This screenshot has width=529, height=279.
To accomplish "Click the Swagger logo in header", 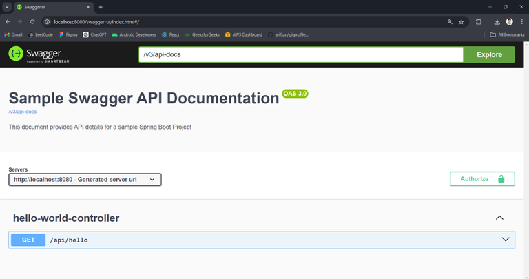I will coord(36,54).
